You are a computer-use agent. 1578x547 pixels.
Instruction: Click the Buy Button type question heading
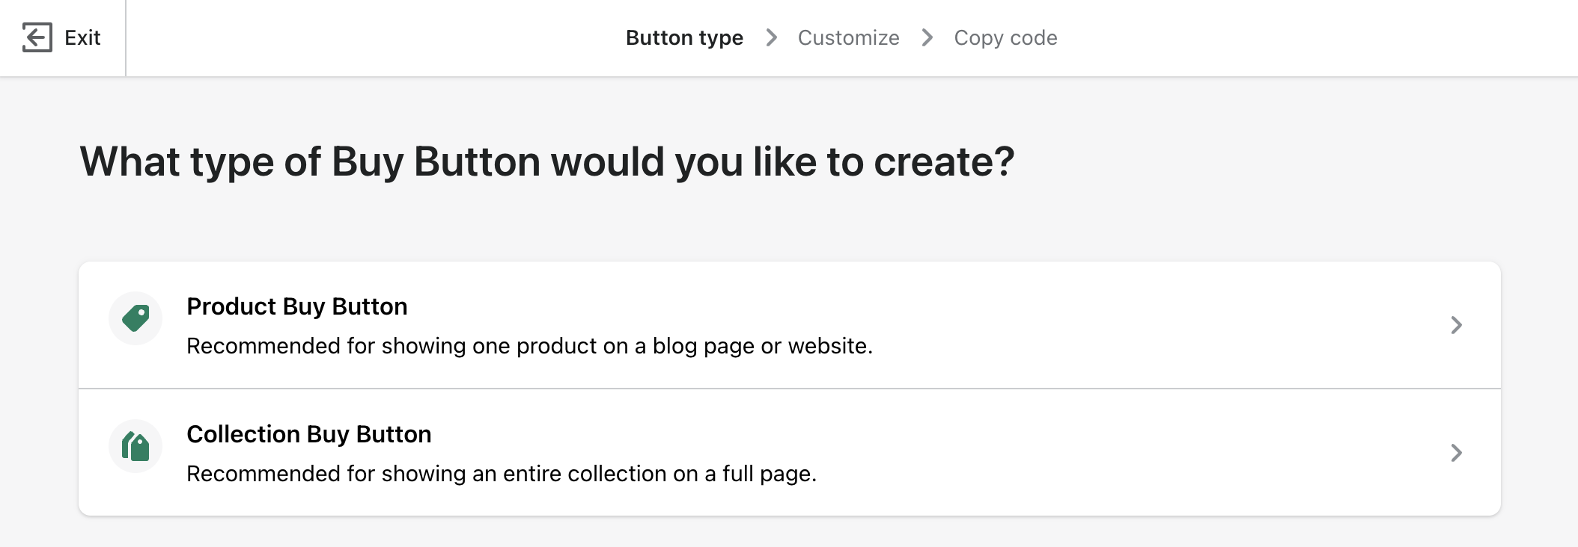(546, 161)
